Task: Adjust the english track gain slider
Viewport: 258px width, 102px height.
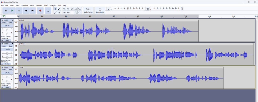Action: tap(7, 30)
